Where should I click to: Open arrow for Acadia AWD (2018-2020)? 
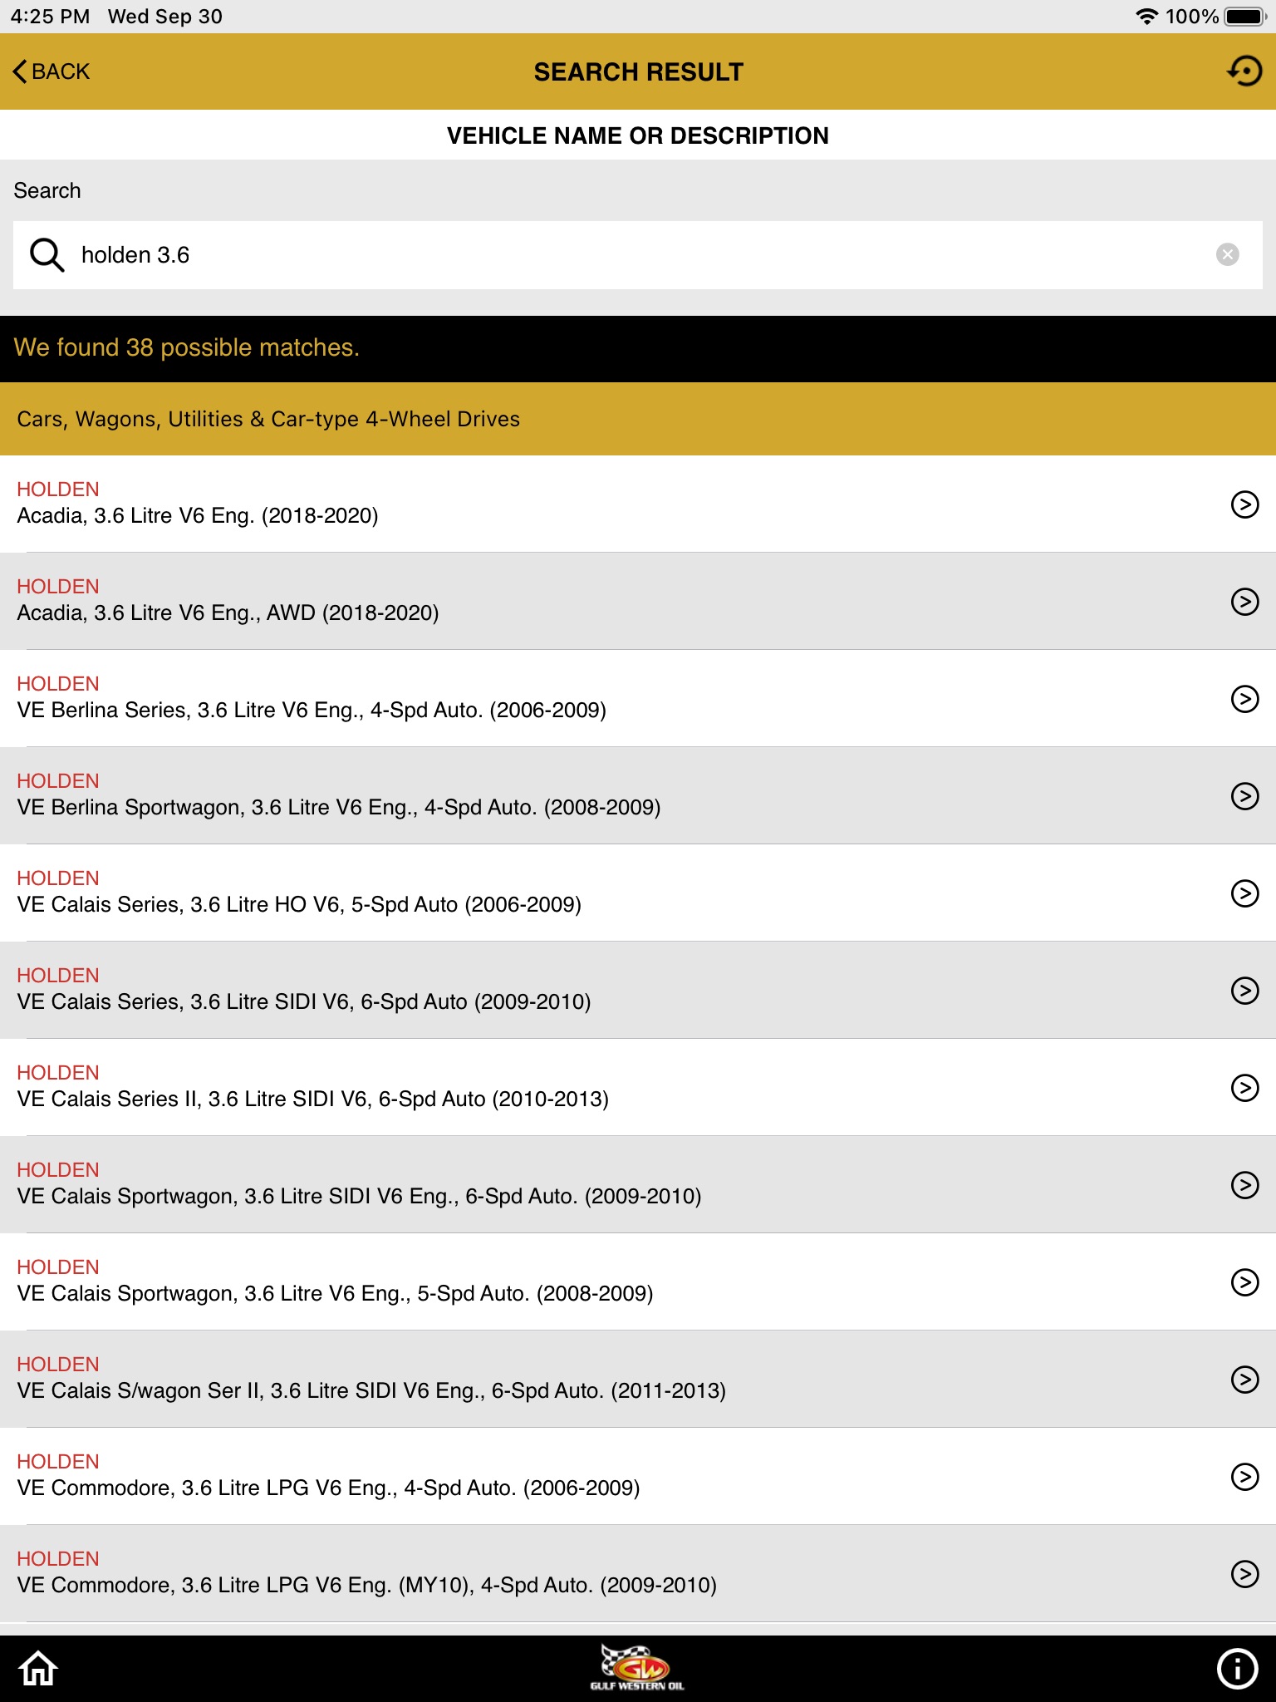tap(1244, 601)
